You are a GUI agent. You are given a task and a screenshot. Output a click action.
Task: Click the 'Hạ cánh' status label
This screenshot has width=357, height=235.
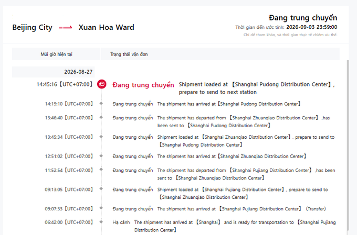tap(121, 222)
